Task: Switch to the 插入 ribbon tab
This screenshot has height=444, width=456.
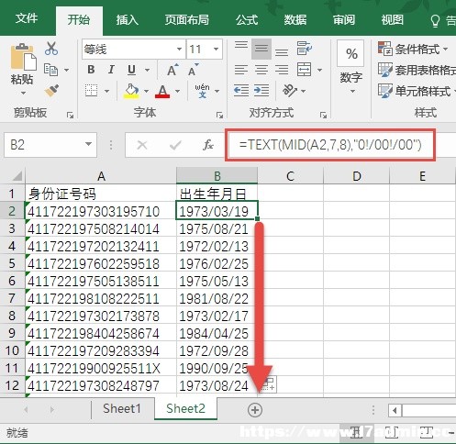Action: click(128, 20)
